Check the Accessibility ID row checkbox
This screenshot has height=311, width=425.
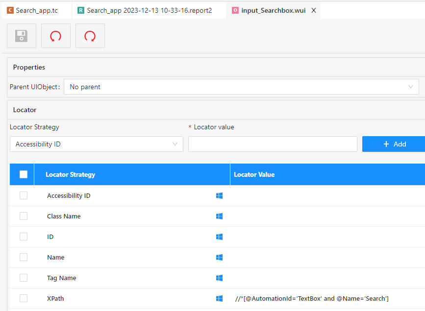[x=24, y=195]
